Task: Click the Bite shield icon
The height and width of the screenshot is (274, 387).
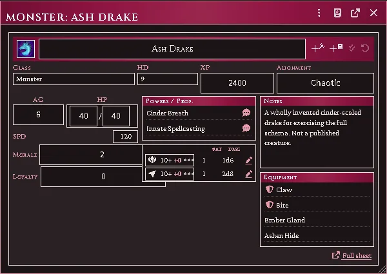Action: 269,205
